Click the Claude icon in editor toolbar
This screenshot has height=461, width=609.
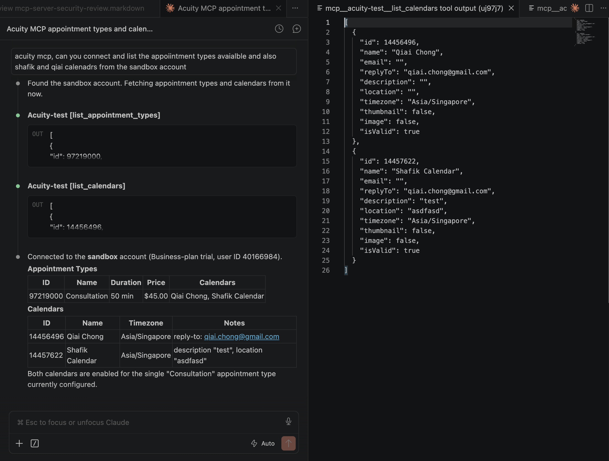(575, 8)
